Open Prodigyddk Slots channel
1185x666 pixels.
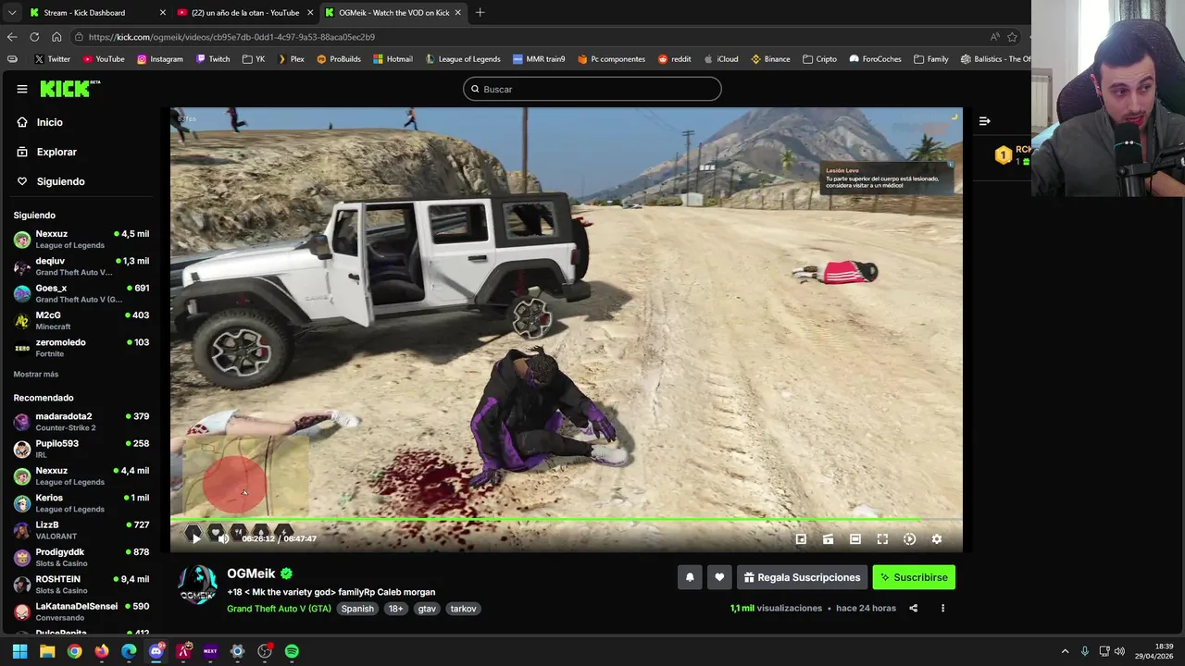tap(81, 557)
